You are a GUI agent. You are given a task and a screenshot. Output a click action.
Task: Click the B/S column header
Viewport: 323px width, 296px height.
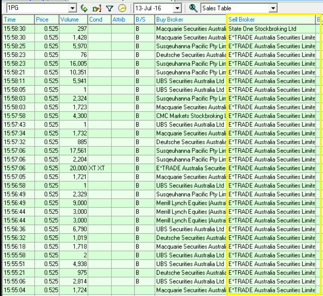(x=145, y=20)
